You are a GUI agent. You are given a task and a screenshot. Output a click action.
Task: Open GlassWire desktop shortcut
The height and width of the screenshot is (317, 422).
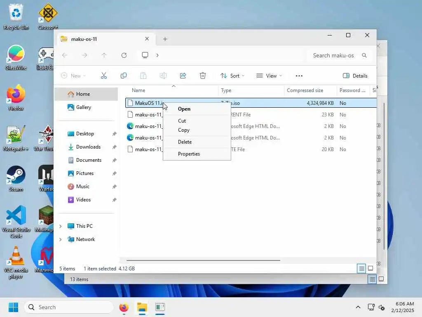click(x=16, y=57)
